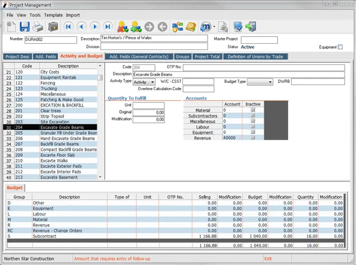Click the briefcase toolbar icon
The height and width of the screenshot is (265, 357).
point(53,27)
